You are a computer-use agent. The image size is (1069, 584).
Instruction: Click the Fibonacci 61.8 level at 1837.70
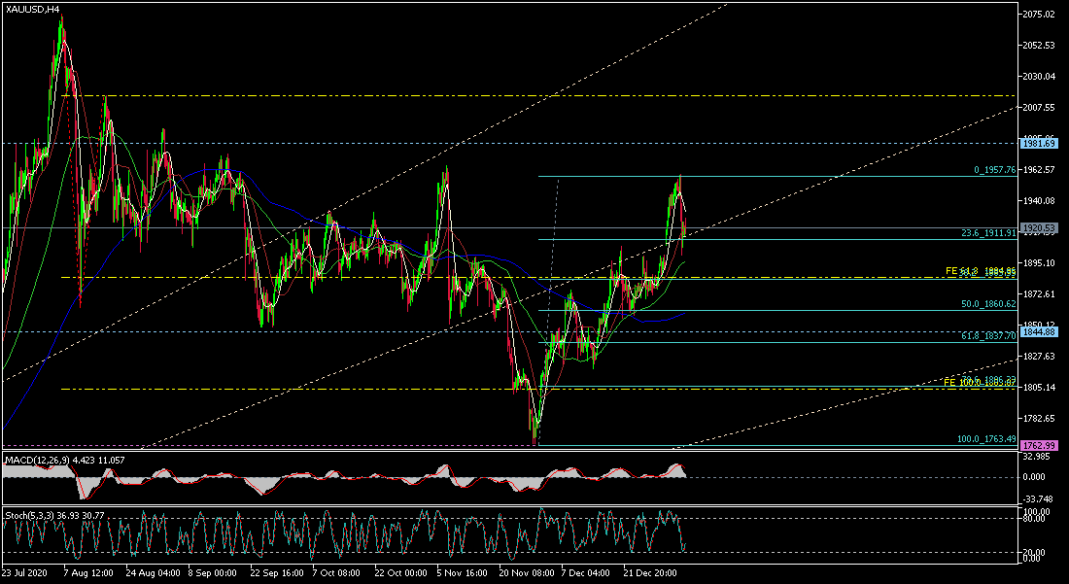(x=988, y=335)
